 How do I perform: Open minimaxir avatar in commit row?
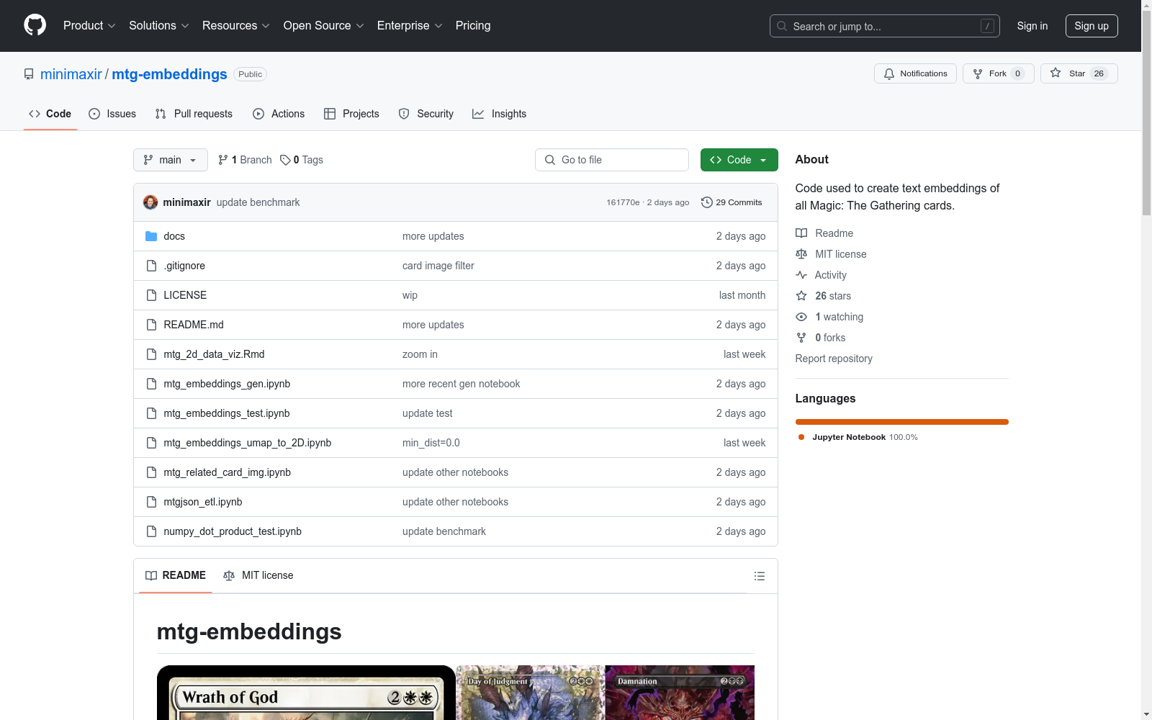[x=150, y=202]
